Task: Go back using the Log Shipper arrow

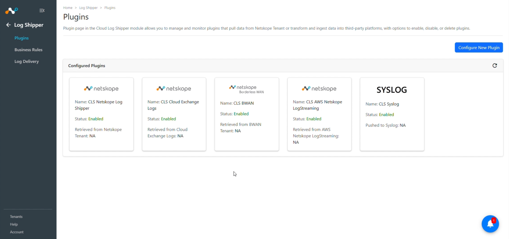Action: click(x=8, y=25)
